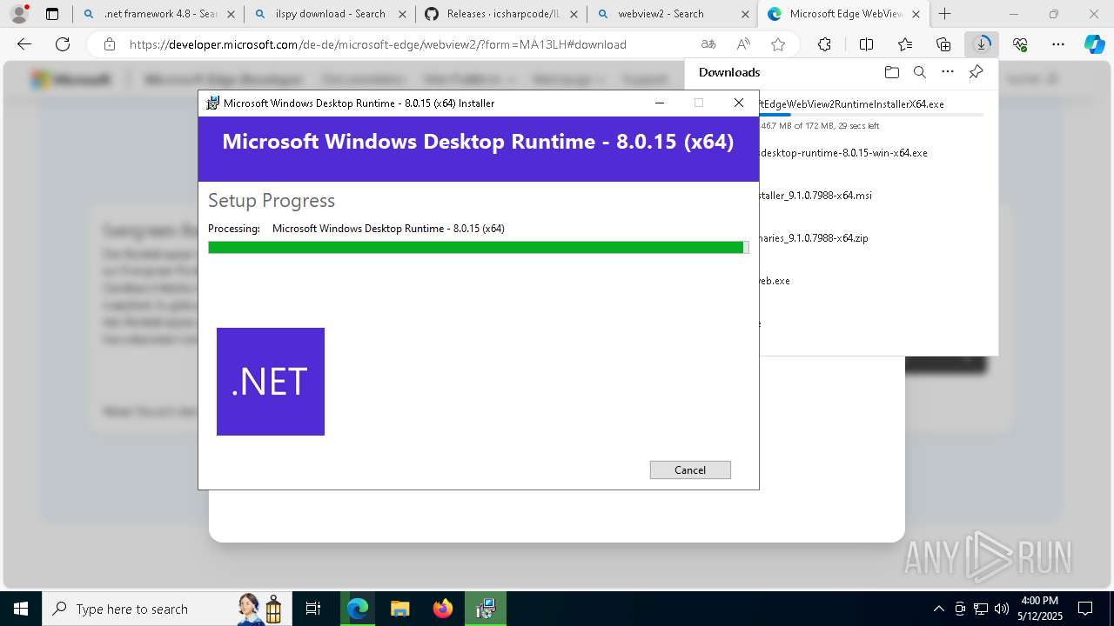Pin the Downloads panel
Image resolution: width=1114 pixels, height=626 pixels.
[976, 72]
